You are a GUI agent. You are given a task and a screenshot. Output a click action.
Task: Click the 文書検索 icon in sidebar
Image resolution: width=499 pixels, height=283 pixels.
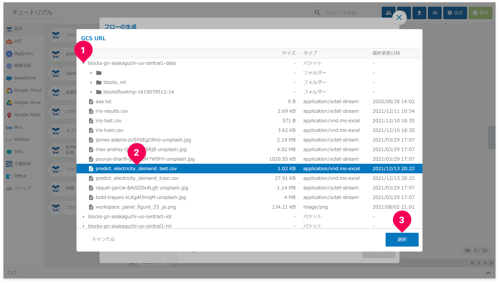[x=9, y=164]
